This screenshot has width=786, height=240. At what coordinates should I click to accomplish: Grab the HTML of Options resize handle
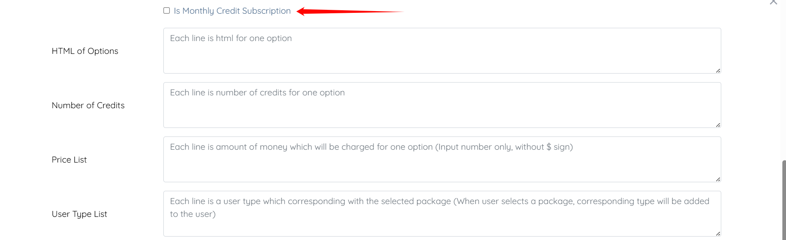tap(718, 71)
